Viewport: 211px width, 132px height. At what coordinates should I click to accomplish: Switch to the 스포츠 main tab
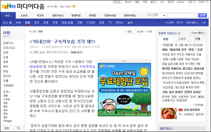[24, 16]
